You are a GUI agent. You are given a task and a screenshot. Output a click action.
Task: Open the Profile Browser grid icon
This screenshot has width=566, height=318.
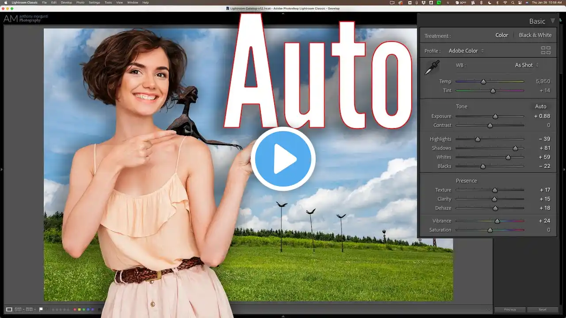[546, 51]
